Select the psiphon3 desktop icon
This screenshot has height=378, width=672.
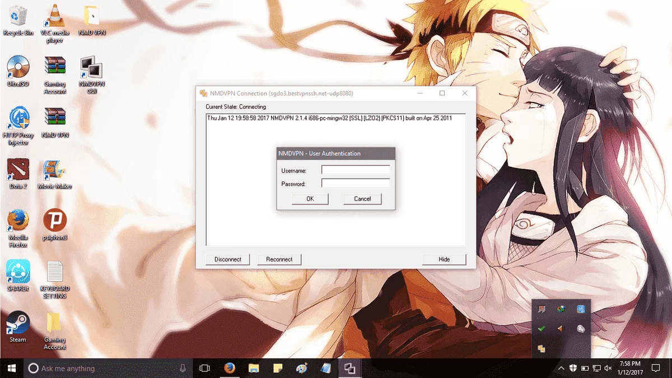pos(55,225)
